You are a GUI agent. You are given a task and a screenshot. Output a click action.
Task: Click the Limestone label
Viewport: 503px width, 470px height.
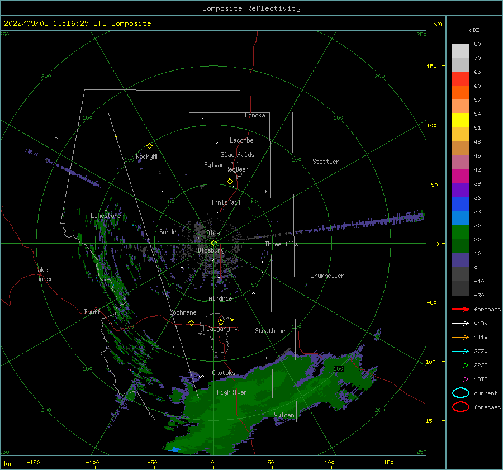106,216
